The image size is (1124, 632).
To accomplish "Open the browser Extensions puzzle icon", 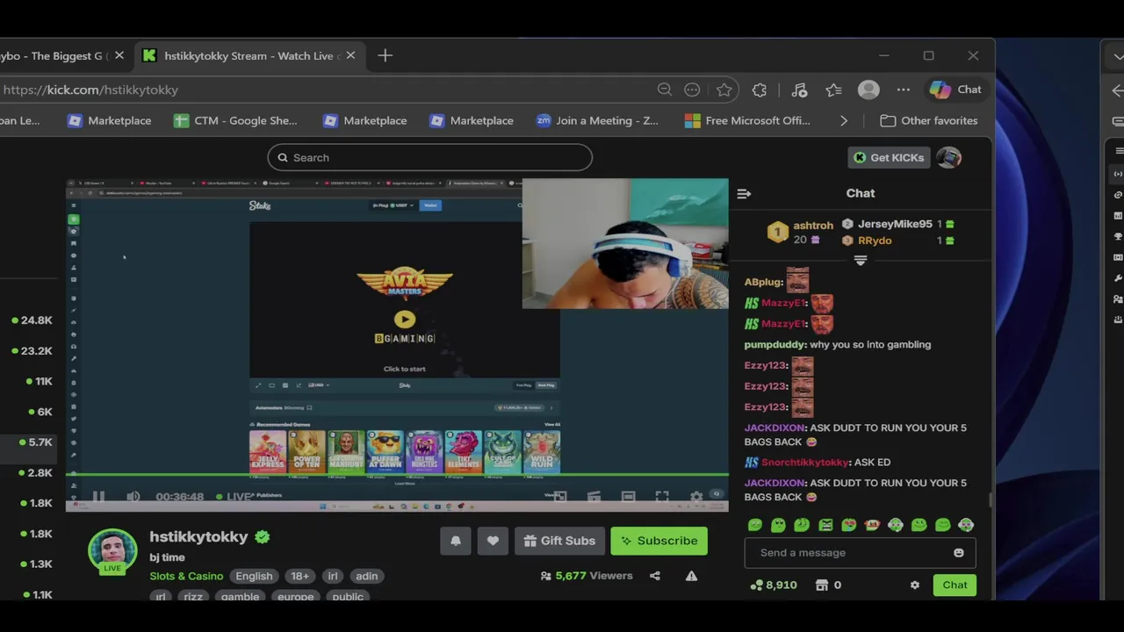I will click(760, 90).
